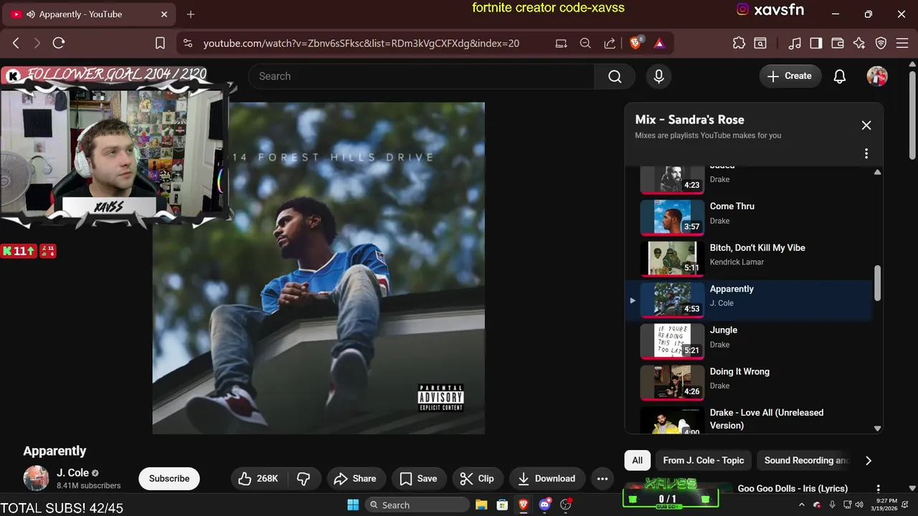918x516 pixels.
Task: Play Jungle by Drake from the playlist
Action: (749, 340)
